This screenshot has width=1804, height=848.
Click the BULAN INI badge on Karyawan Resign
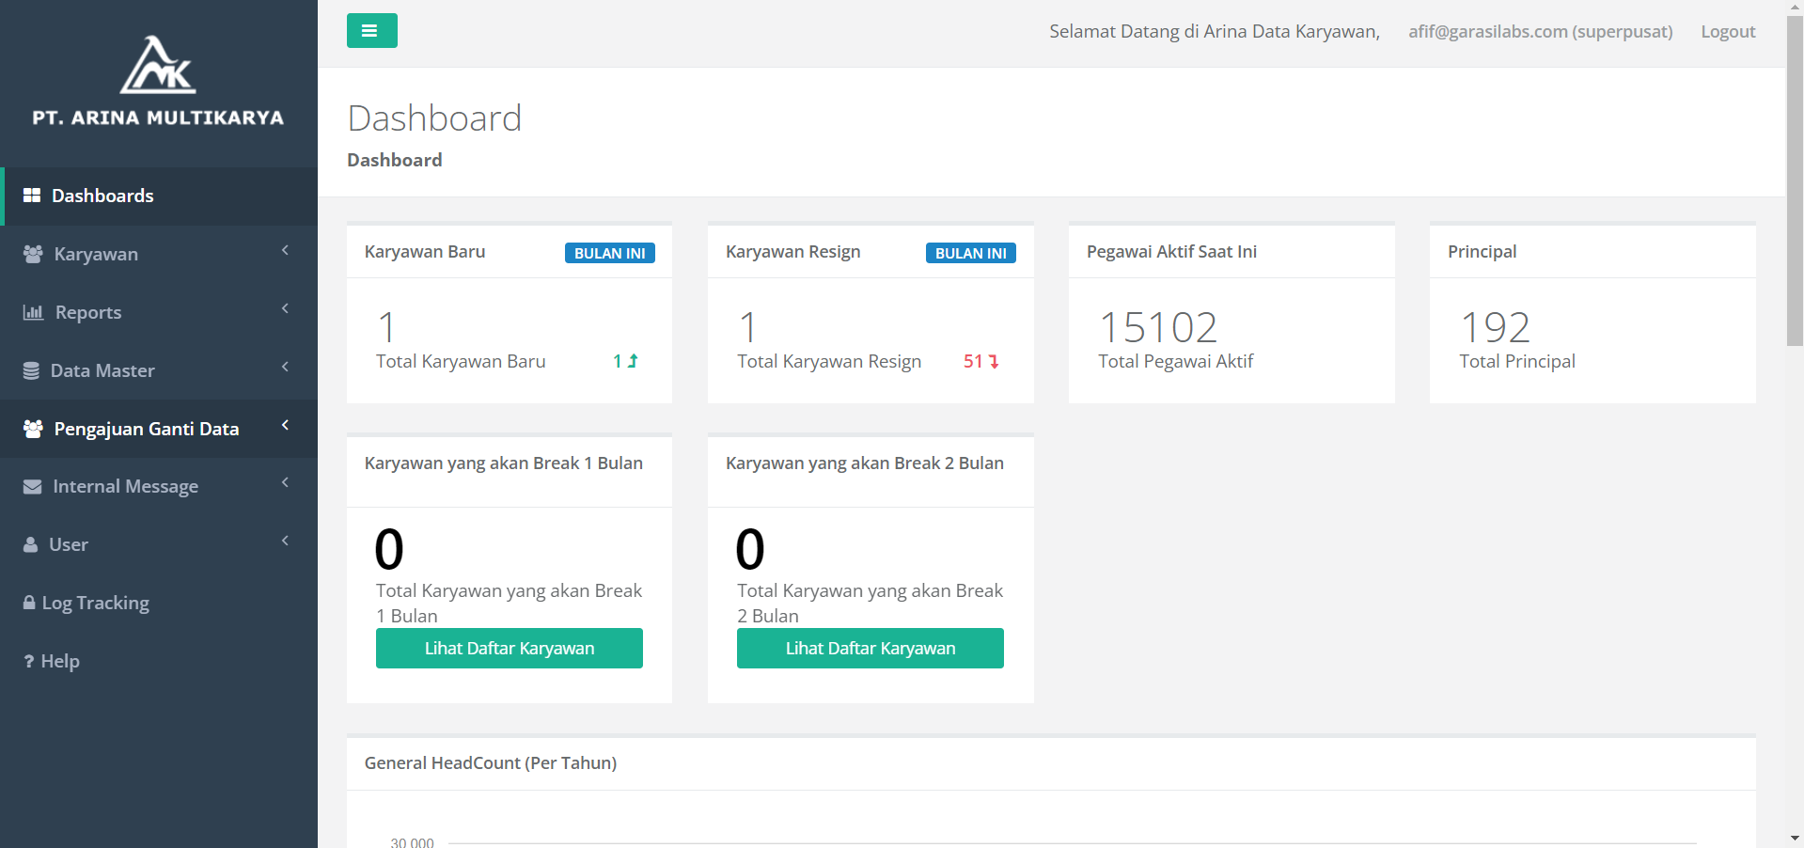(x=971, y=253)
